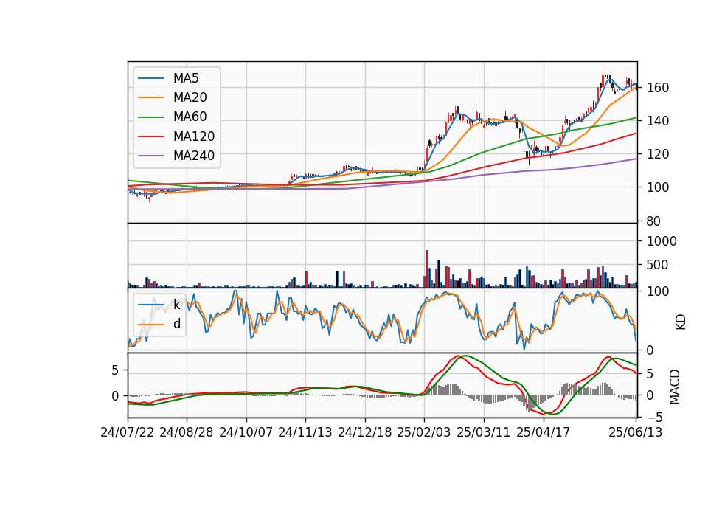Click the 25/02/03 date axis label
Image resolution: width=708 pixels, height=509 pixels.
click(424, 432)
